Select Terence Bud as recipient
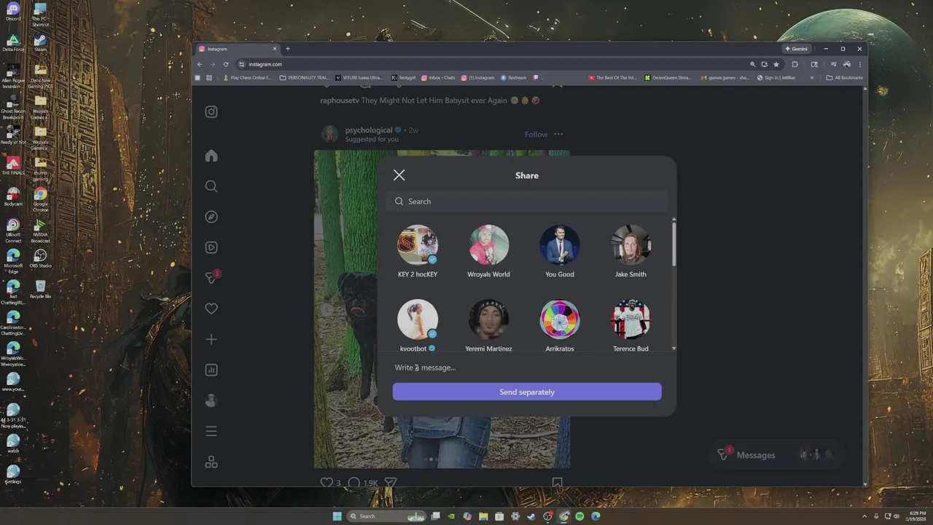The width and height of the screenshot is (933, 525). pyautogui.click(x=631, y=325)
